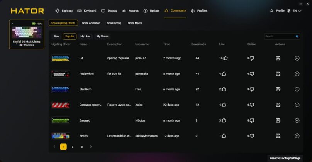Open the UA lighting effect thumbnail
312x162 pixels.
click(x=61, y=58)
